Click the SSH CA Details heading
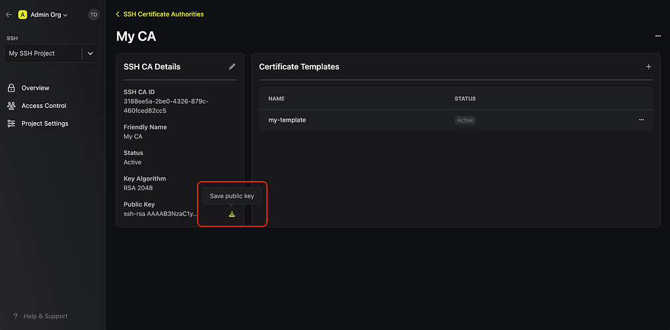The width and height of the screenshot is (670, 330). click(x=152, y=67)
